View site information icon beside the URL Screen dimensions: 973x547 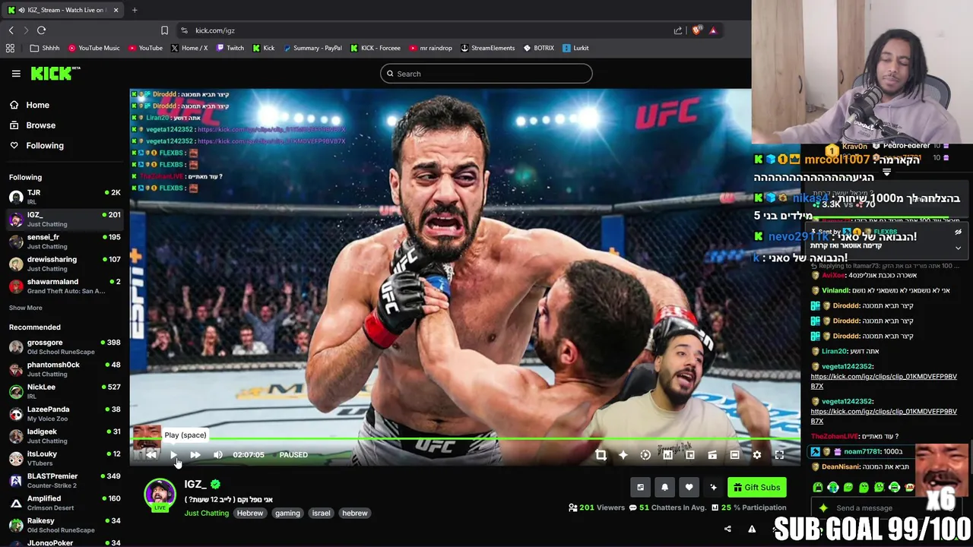184,30
